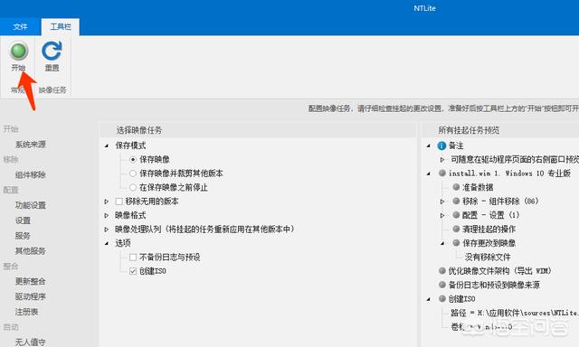Go to 更新整合 in the sidebar
The height and width of the screenshot is (347, 579).
point(30,281)
